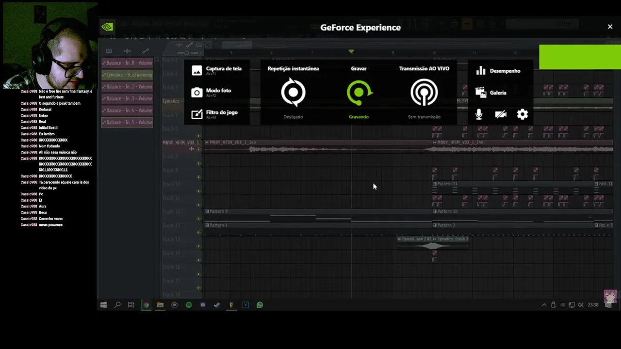Select first MNBY_HFIM_VOX_1_140 audio clip

coord(318,146)
